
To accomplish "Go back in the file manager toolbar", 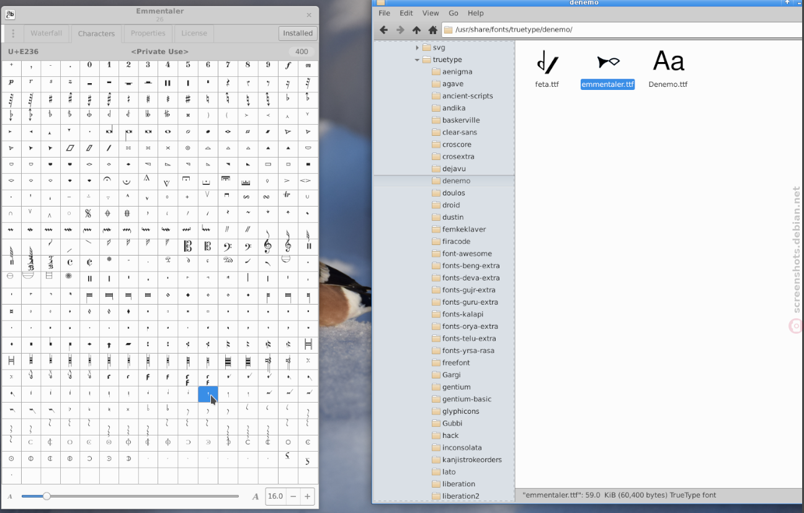I will (x=383, y=30).
